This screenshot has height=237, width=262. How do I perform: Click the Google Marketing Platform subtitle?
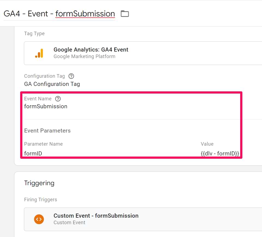pyautogui.click(x=84, y=56)
